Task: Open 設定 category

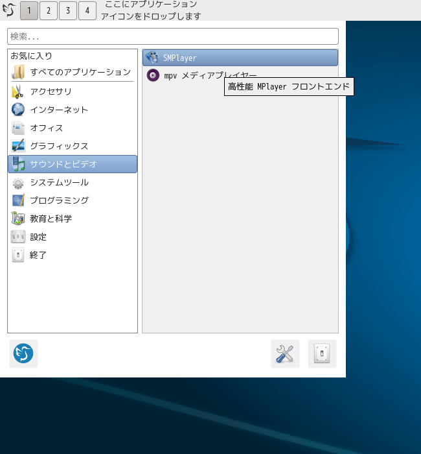Action: [x=73, y=237]
